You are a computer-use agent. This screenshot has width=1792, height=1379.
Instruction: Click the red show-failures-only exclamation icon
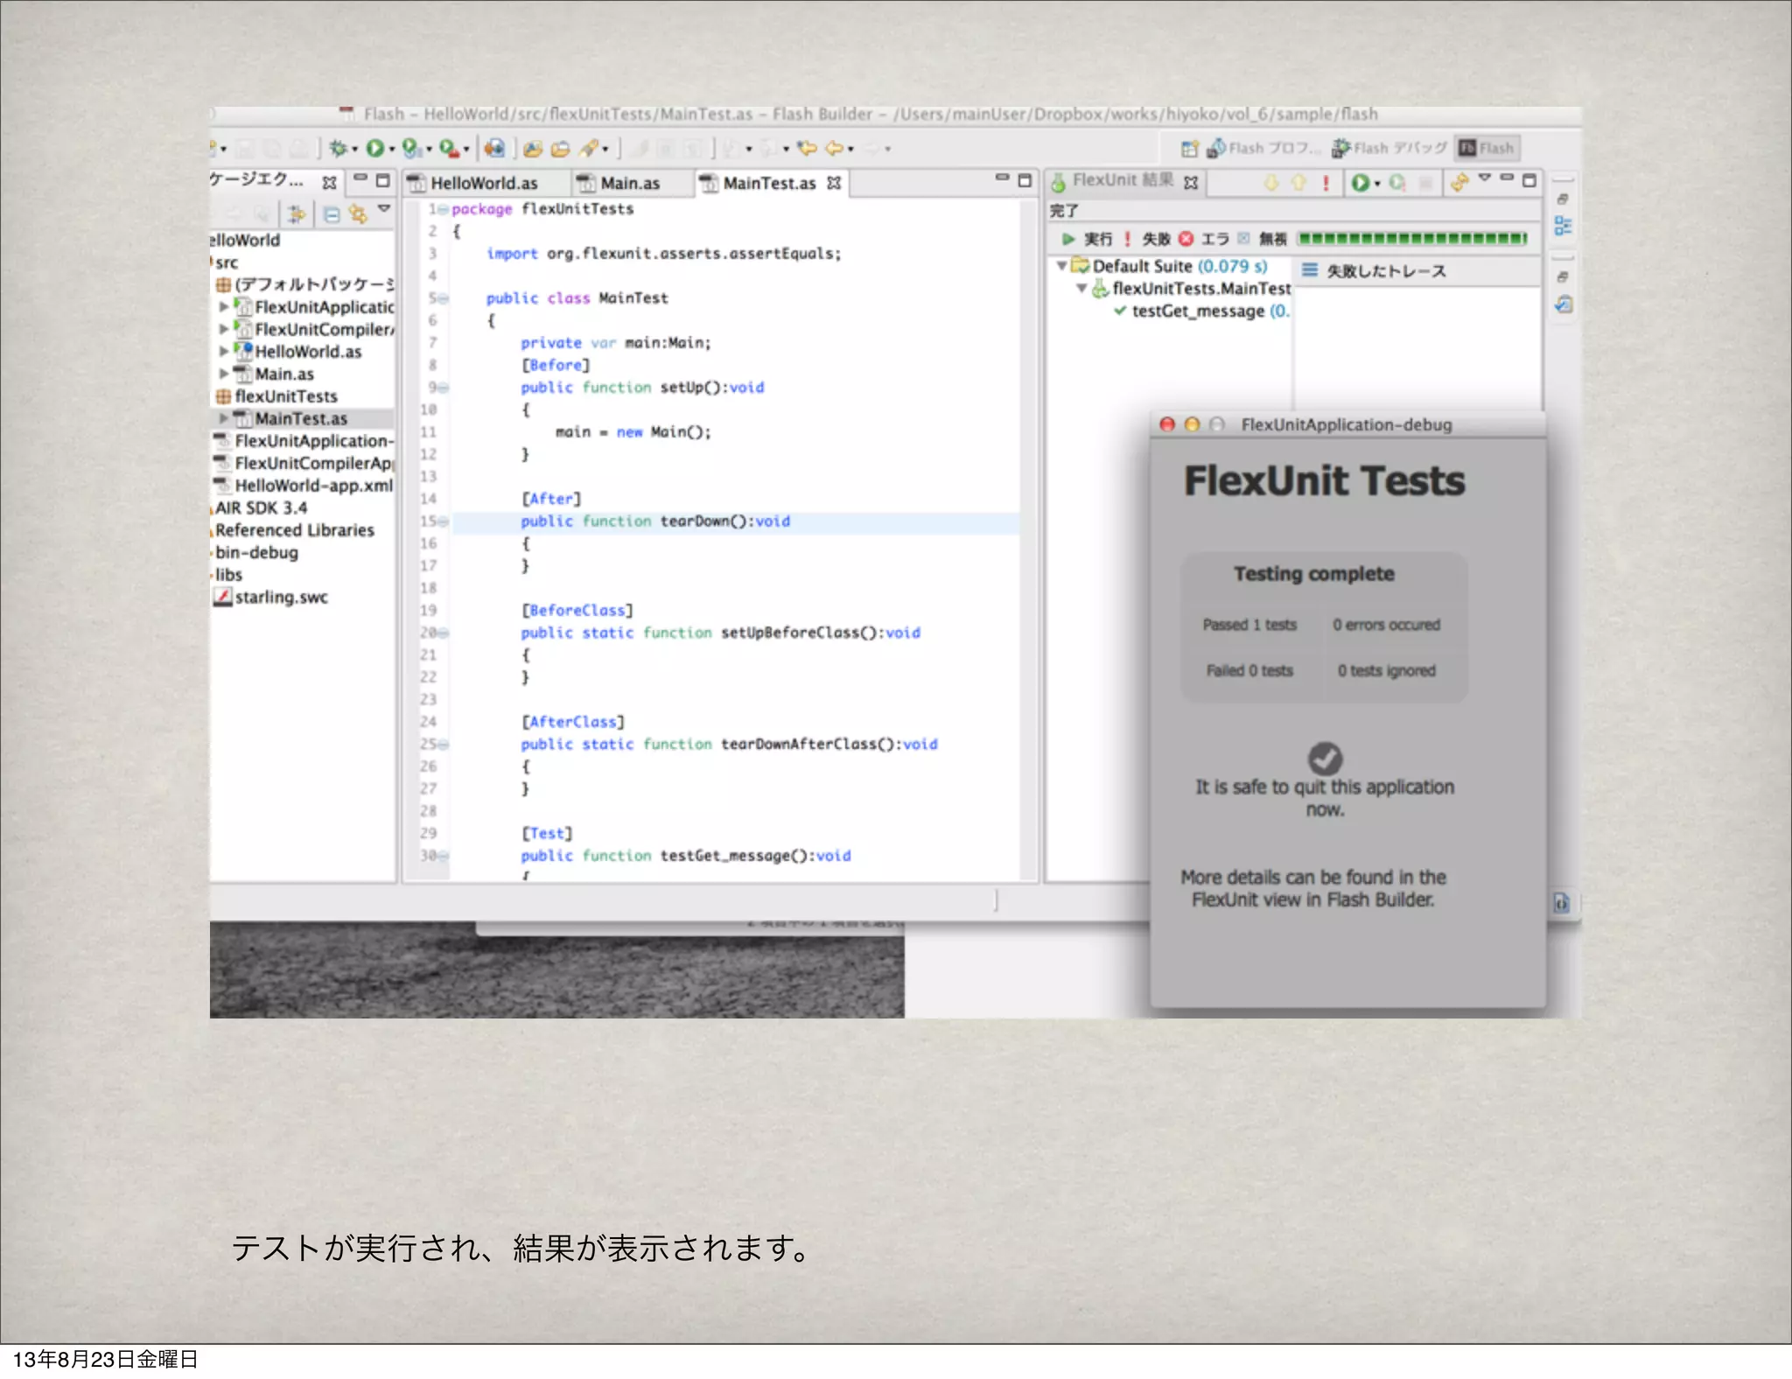[1326, 183]
